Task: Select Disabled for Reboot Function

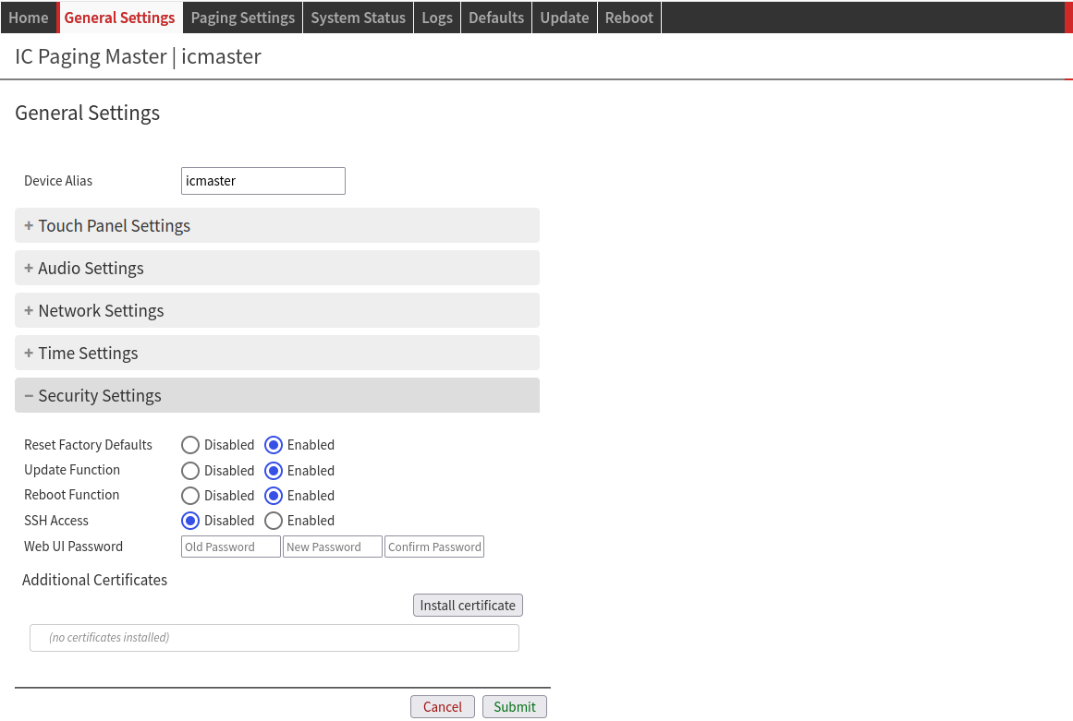Action: coord(190,496)
